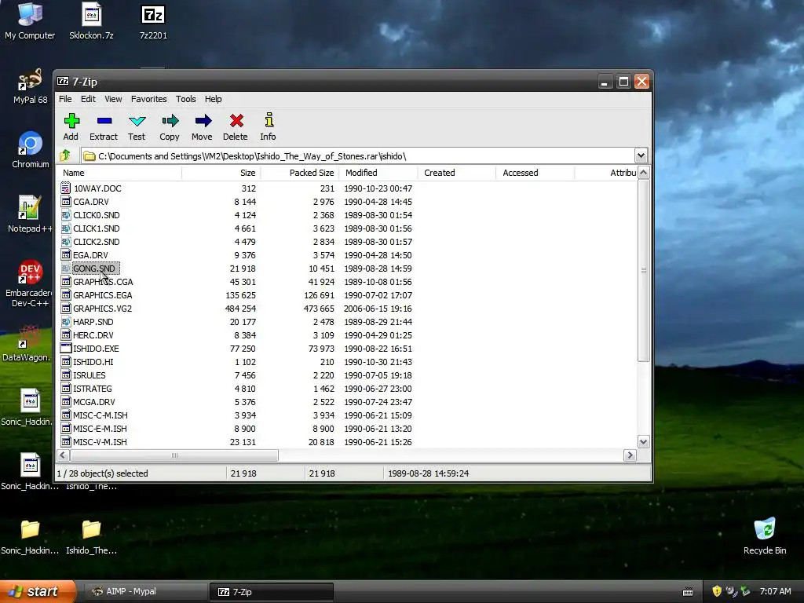Viewport: 804px width, 603px height.
Task: Open the File menu
Action: click(65, 99)
